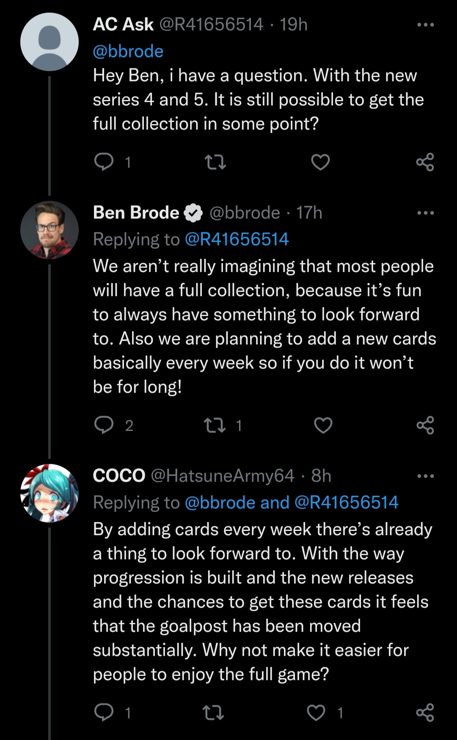Open more options on COCO's tweet
Viewport: 457px width, 740px height.
coord(425,476)
